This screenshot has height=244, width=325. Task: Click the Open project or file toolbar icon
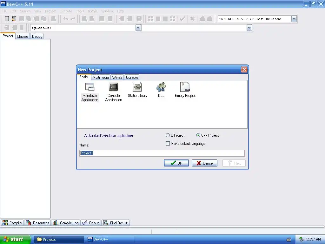coord(14,19)
